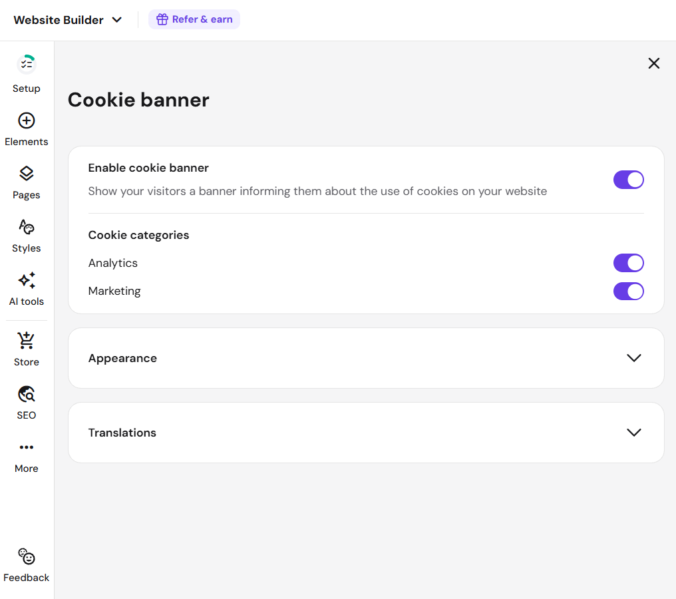Viewport: 676px width, 599px height.
Task: Open the Styles palette icon
Action: click(x=27, y=227)
